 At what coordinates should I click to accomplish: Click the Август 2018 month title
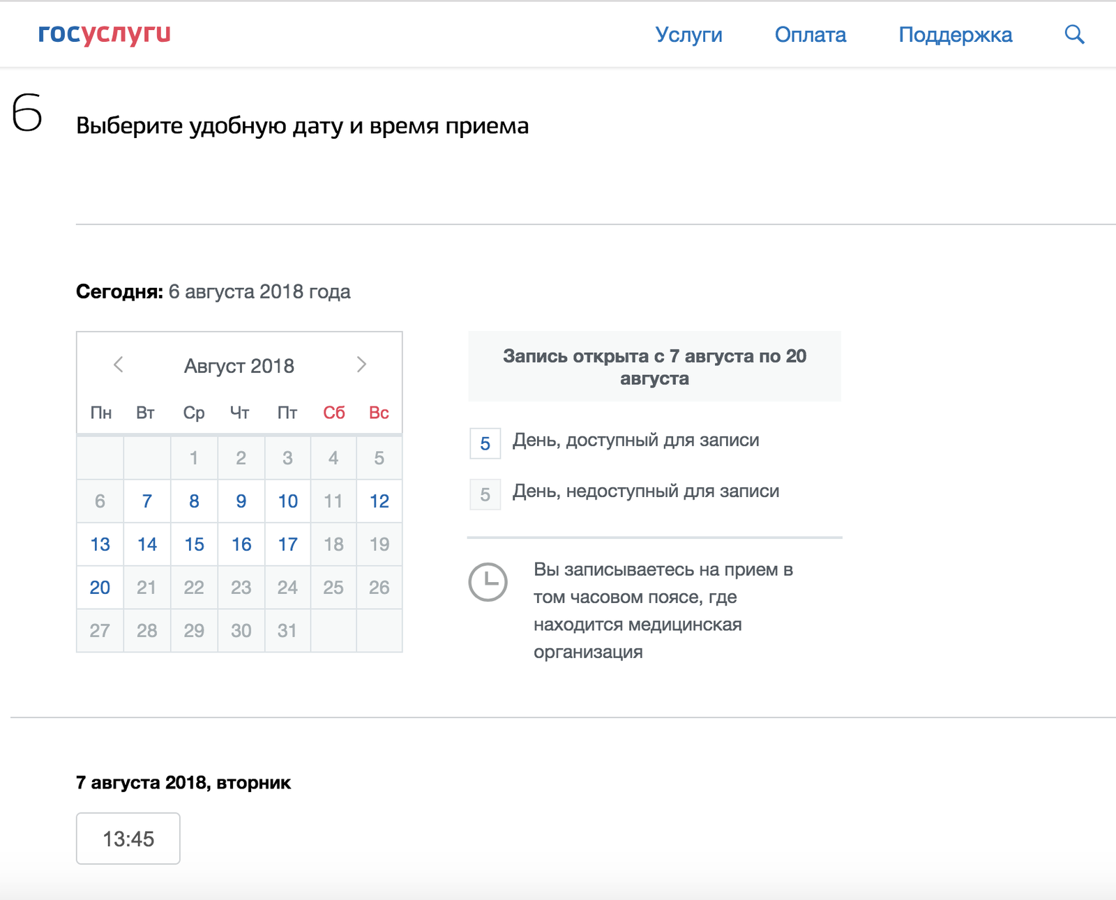(239, 366)
